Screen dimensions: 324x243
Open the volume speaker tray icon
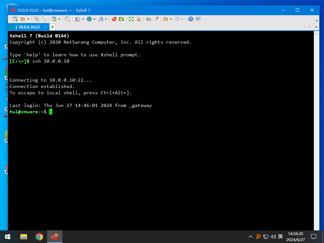click(x=273, y=237)
